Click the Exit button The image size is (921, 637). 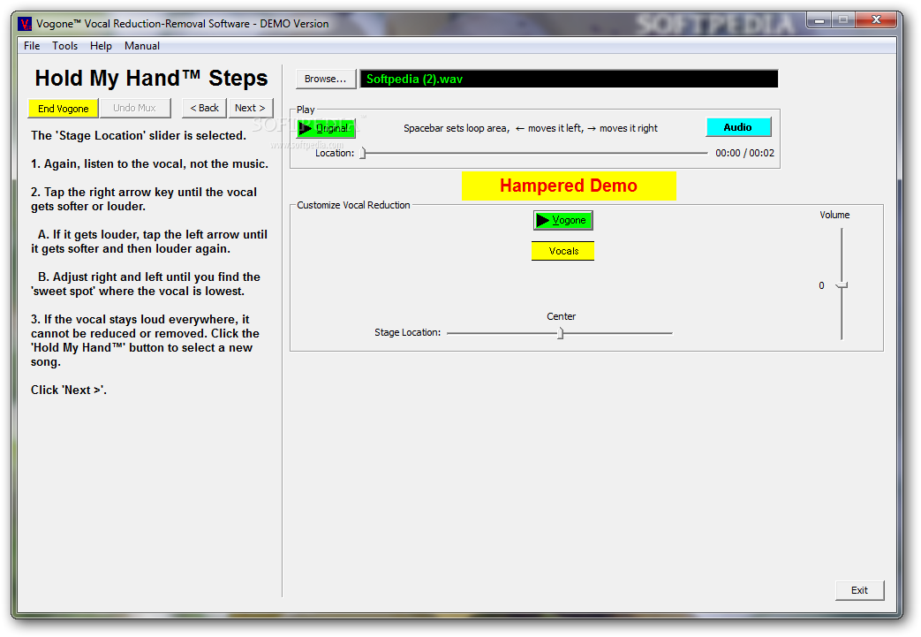point(859,590)
